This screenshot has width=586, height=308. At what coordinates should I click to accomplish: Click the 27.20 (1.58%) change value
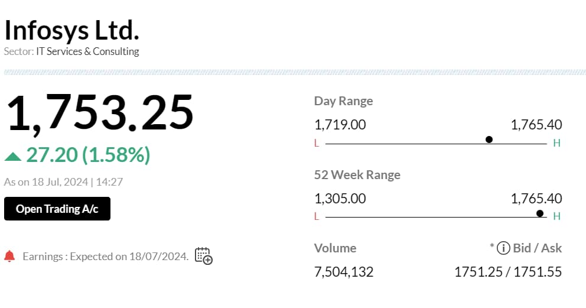click(x=88, y=155)
